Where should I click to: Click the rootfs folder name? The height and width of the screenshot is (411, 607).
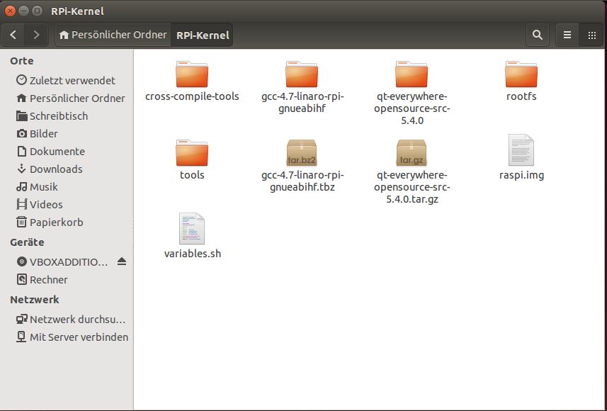(521, 96)
